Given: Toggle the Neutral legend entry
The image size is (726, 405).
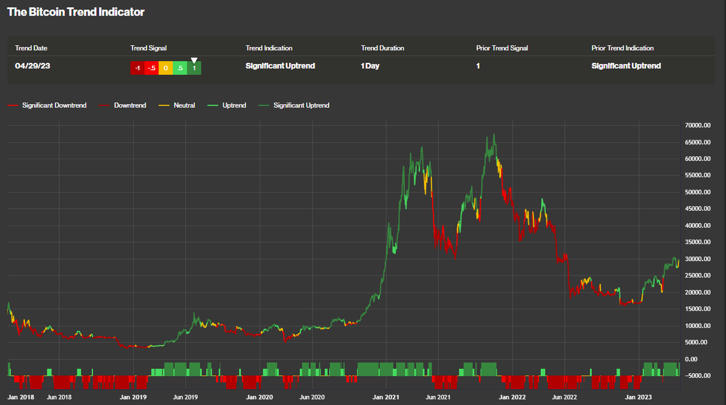Looking at the screenshot, I should pyautogui.click(x=177, y=105).
